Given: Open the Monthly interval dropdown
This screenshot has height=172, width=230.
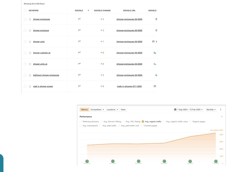Looking at the screenshot, I should 211,110.
